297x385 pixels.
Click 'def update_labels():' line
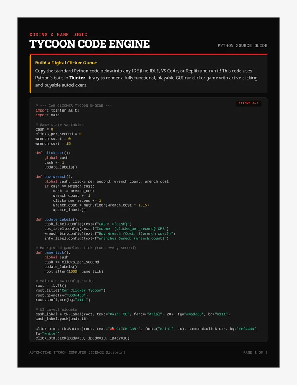[x=57, y=219]
